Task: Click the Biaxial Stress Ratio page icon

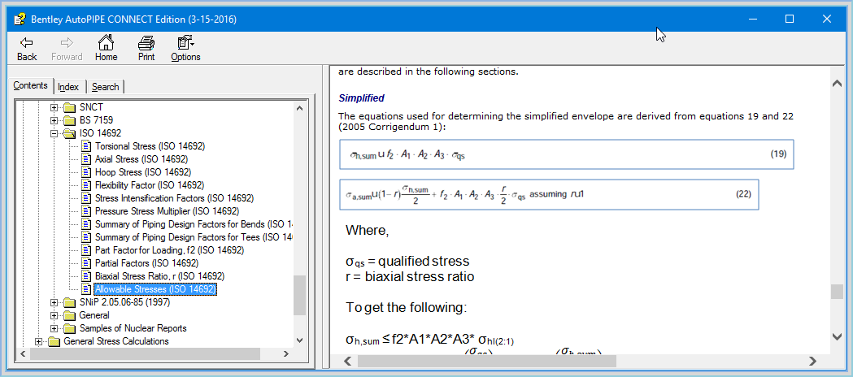Action: (86, 276)
